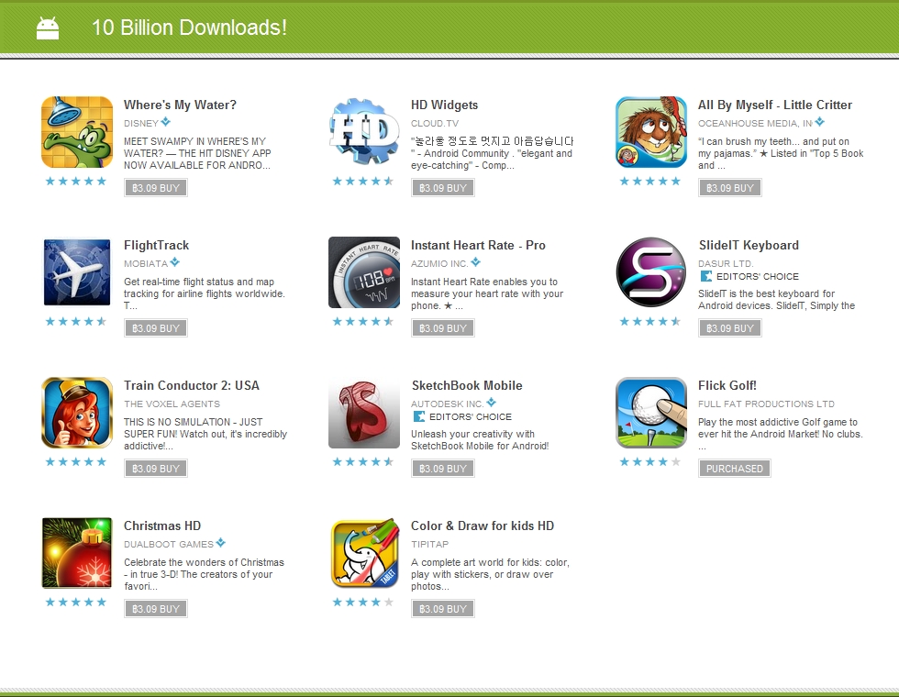
Task: Open the All By Myself - Little Critter title
Action: pos(774,105)
